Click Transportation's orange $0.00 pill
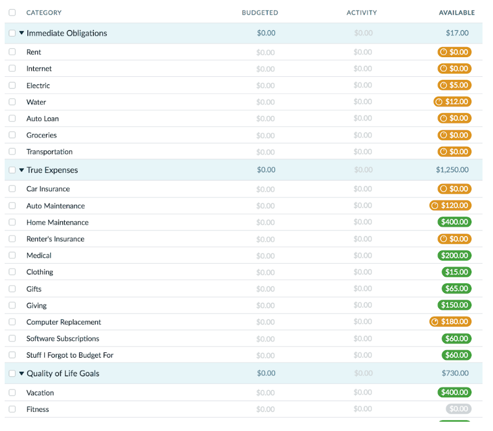Screen dimensions: 493x431 (455, 151)
